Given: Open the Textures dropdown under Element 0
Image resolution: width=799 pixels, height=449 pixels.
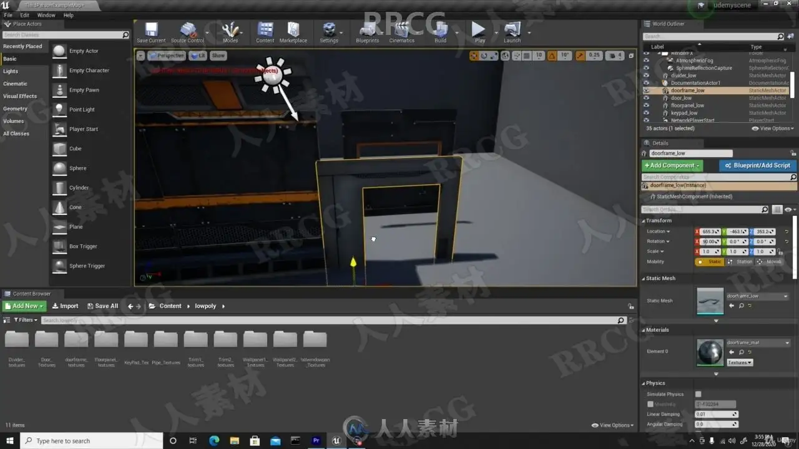Looking at the screenshot, I should [x=740, y=362].
